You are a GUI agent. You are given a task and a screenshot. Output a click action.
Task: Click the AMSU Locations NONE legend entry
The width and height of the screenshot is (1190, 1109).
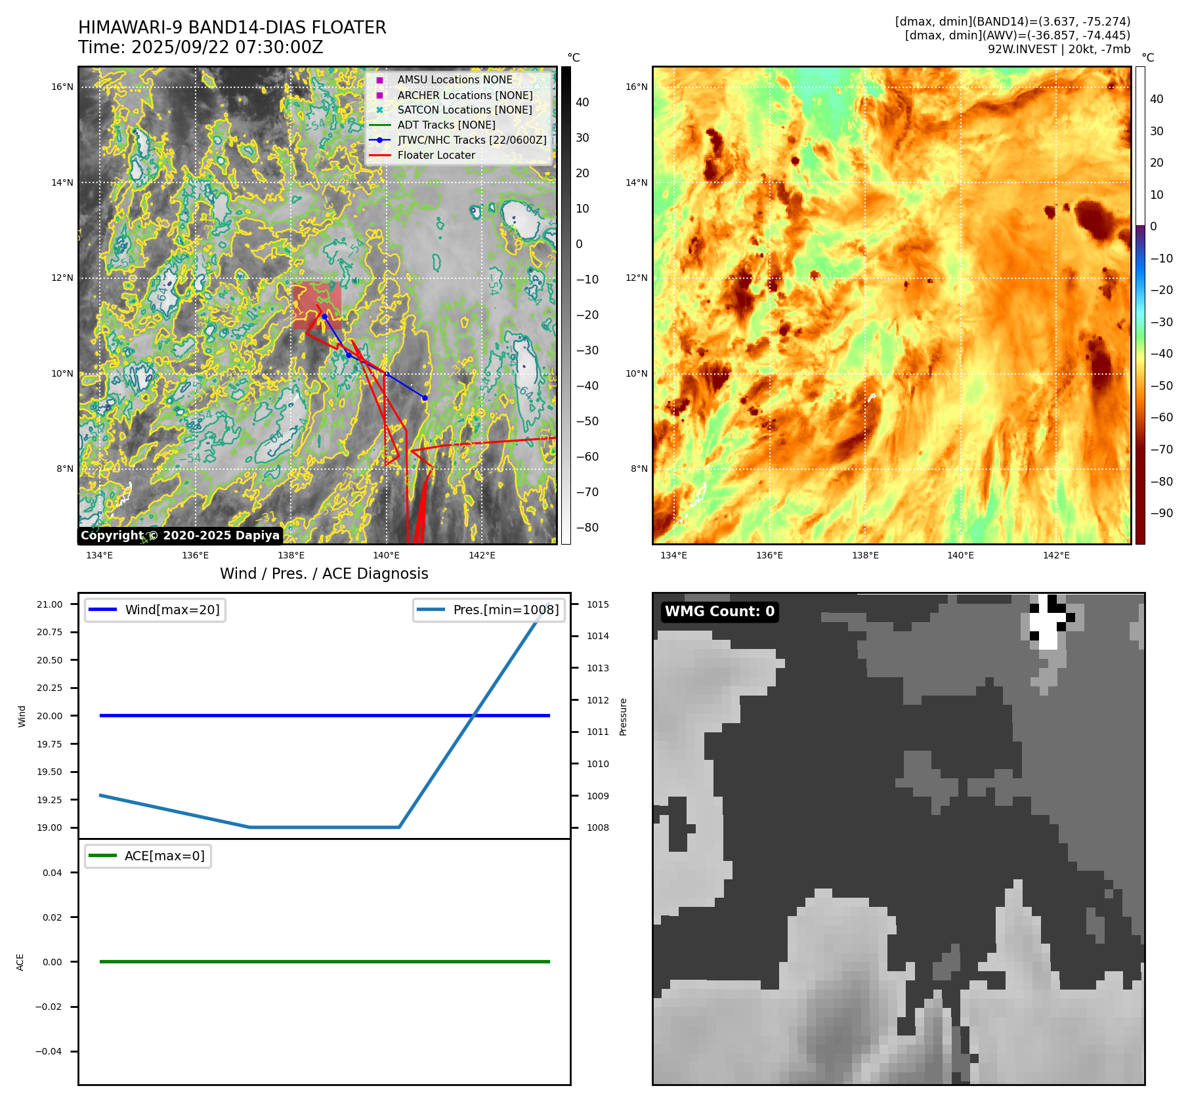[x=455, y=80]
